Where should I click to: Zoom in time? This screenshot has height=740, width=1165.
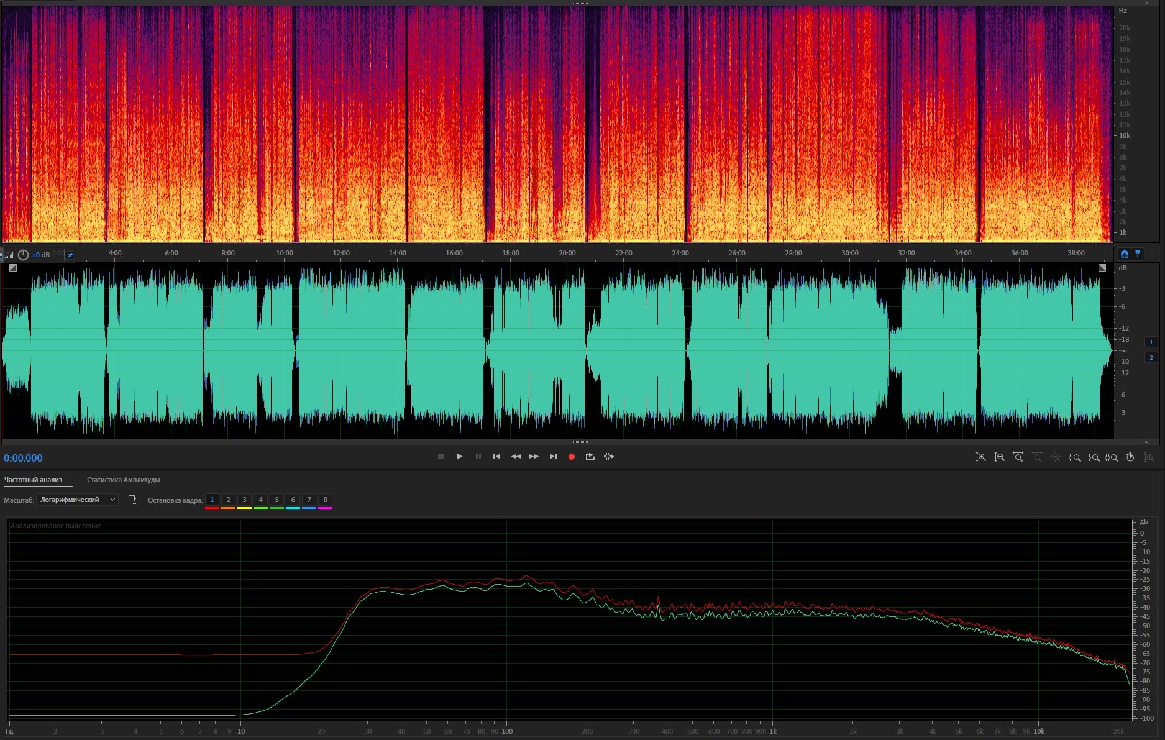(x=1018, y=457)
